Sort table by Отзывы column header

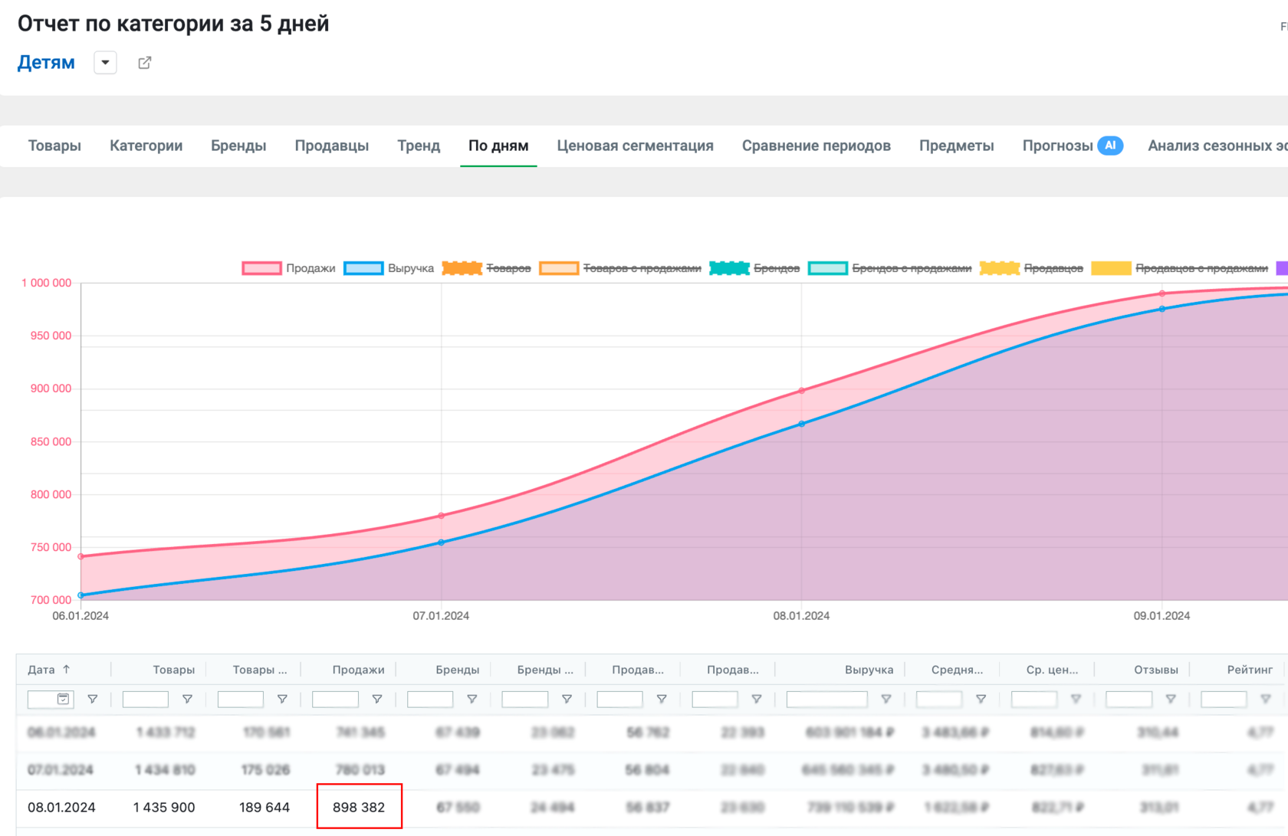[x=1156, y=670]
